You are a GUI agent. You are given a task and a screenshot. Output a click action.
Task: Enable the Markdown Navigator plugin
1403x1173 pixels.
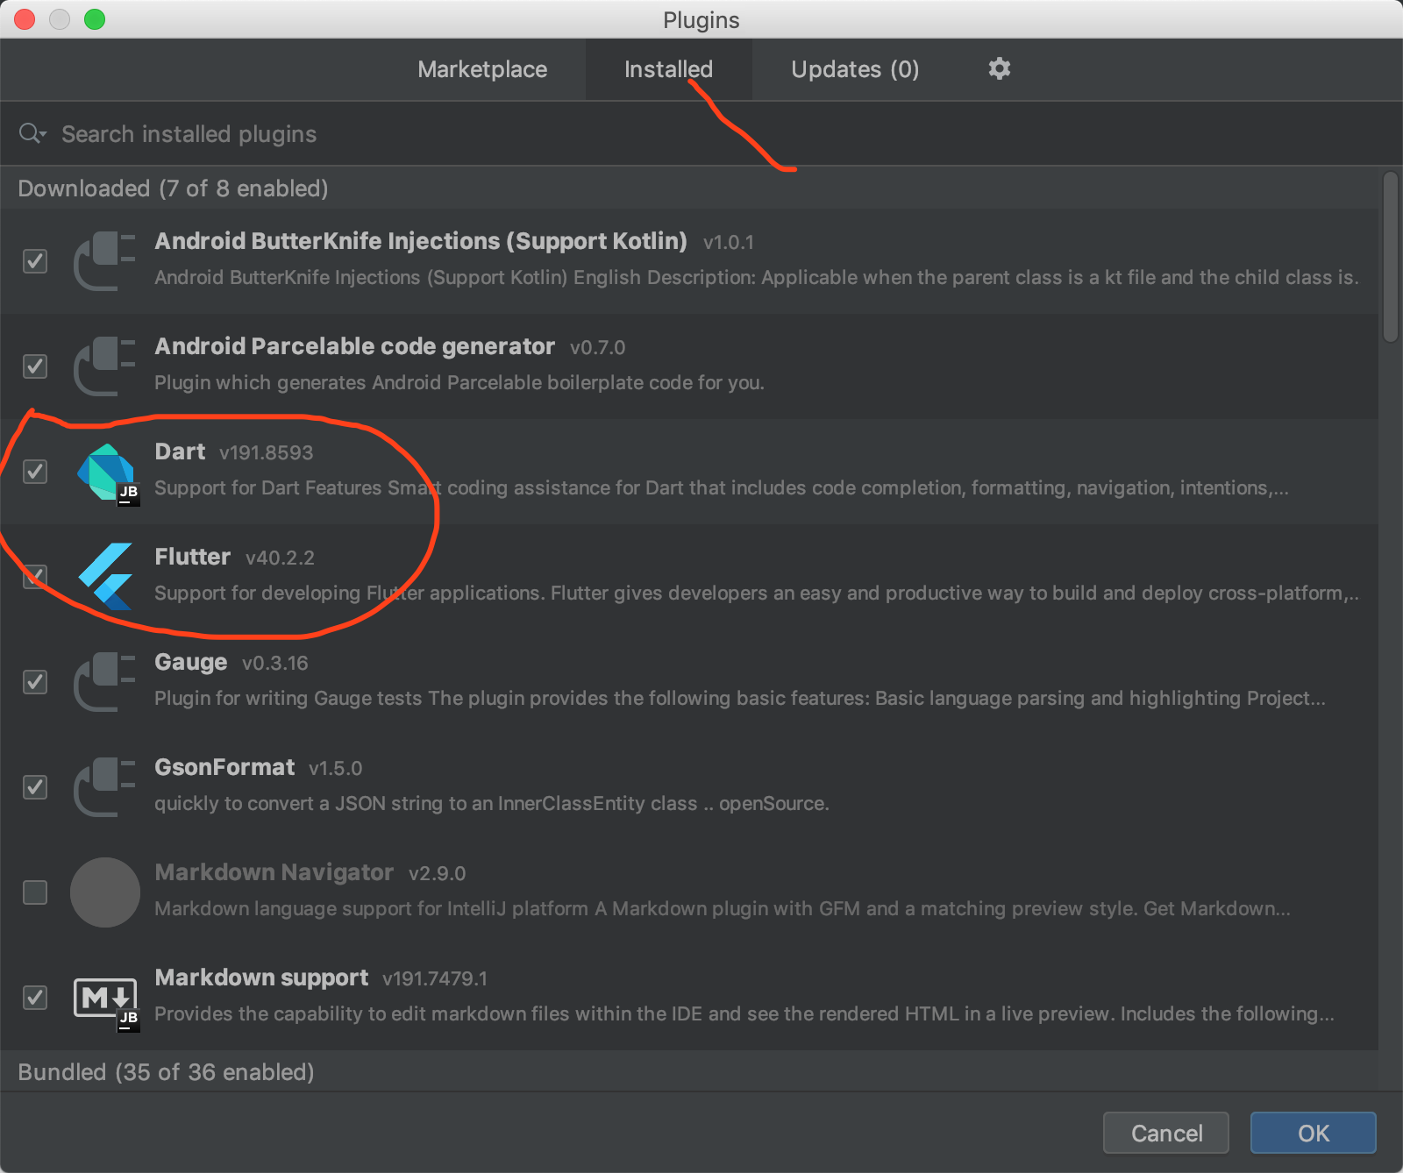pyautogui.click(x=35, y=892)
